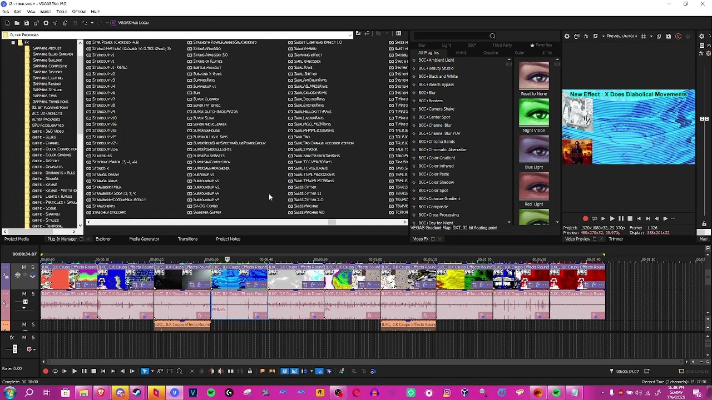Select the Sapphire Distort folder
This screenshot has width=712, height=400.
point(47,72)
